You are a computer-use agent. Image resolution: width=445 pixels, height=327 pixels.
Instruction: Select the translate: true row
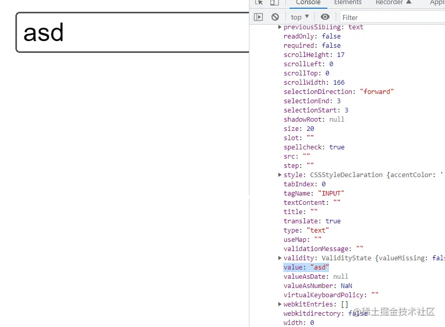[312, 221]
